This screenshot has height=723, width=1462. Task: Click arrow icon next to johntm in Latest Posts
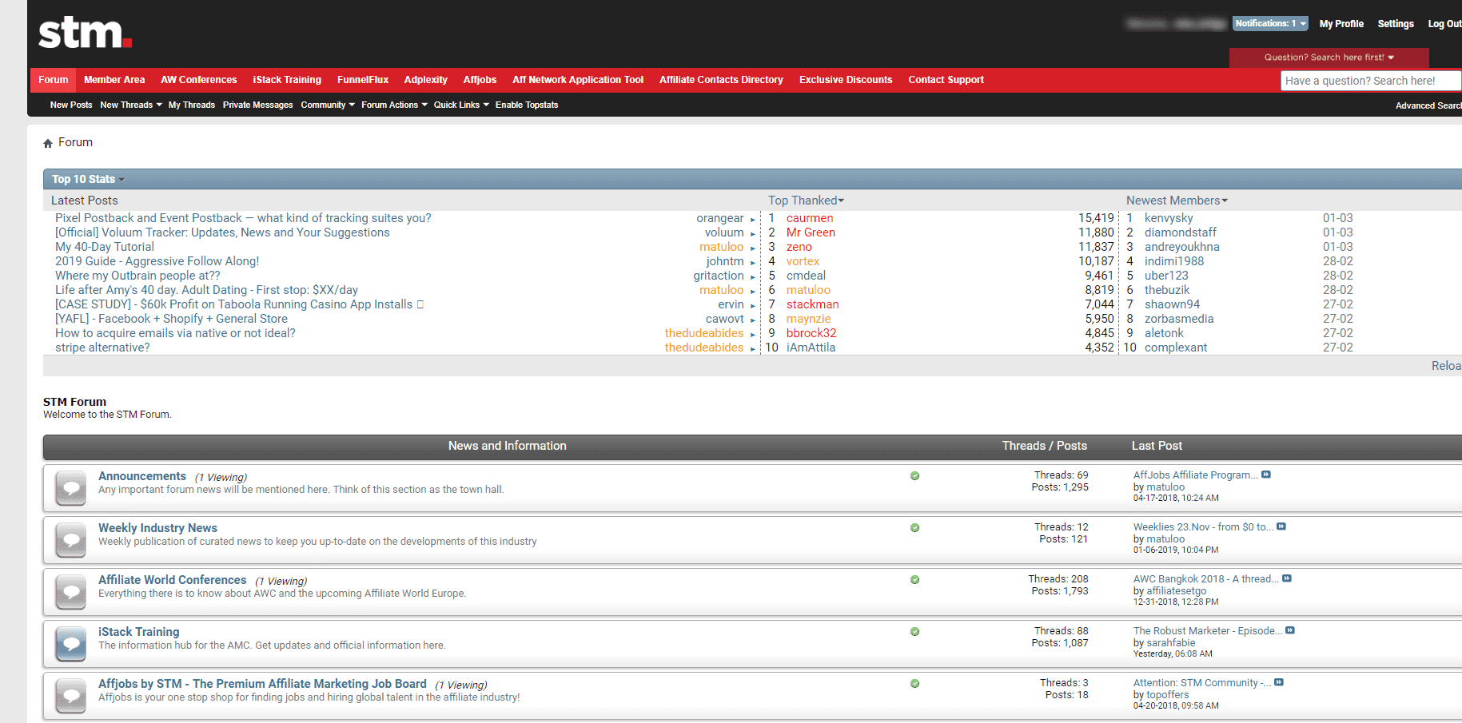coord(752,263)
